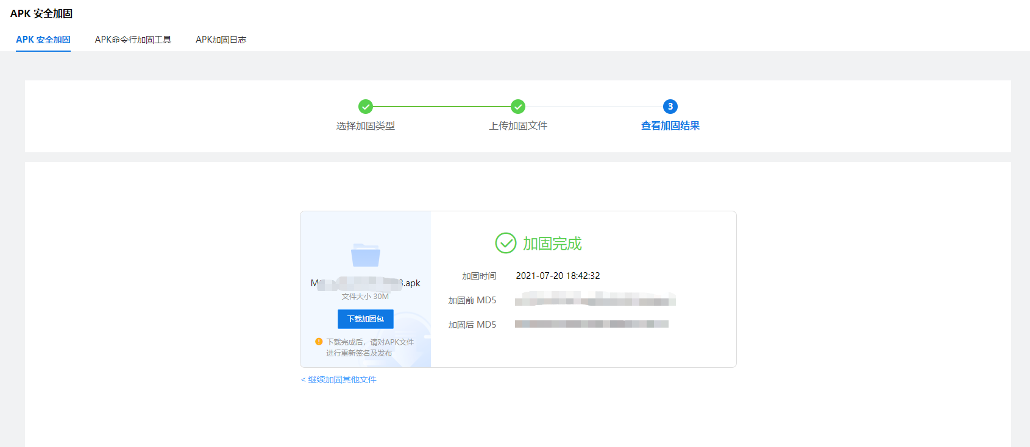Click the blue step 3 circle
This screenshot has width=1030, height=447.
670,107
